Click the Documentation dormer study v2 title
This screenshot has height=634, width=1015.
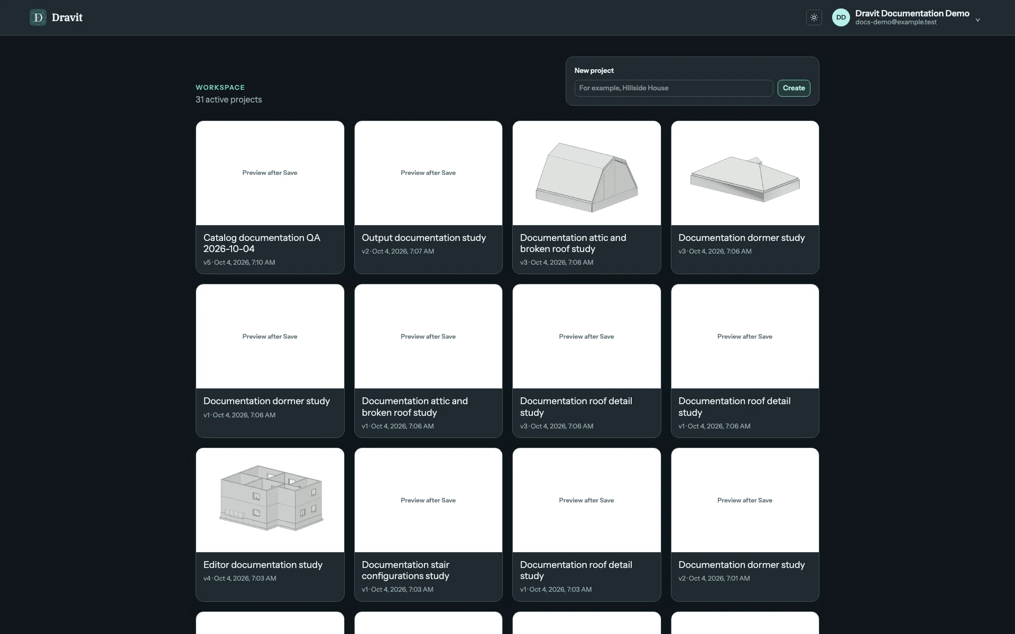742,565
